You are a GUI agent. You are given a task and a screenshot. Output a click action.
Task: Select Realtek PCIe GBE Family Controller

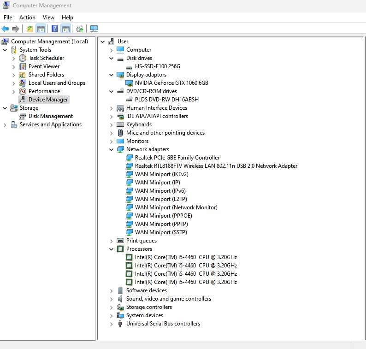click(177, 158)
